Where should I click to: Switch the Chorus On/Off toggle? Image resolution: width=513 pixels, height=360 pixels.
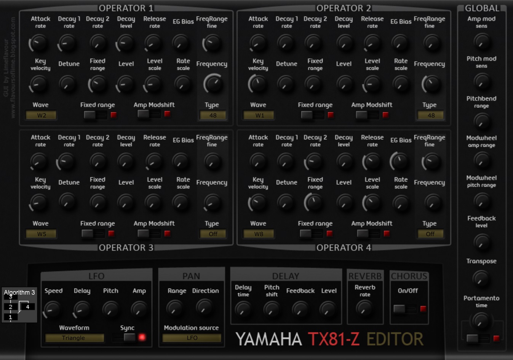click(x=405, y=309)
